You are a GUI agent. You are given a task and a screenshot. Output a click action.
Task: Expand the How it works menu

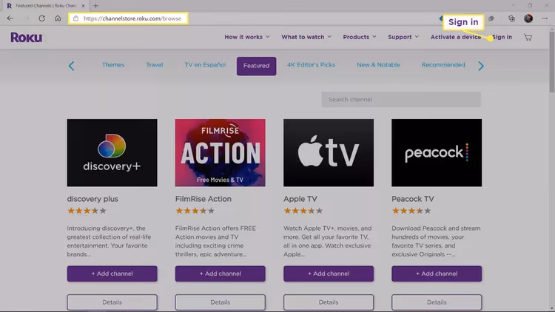tap(247, 37)
